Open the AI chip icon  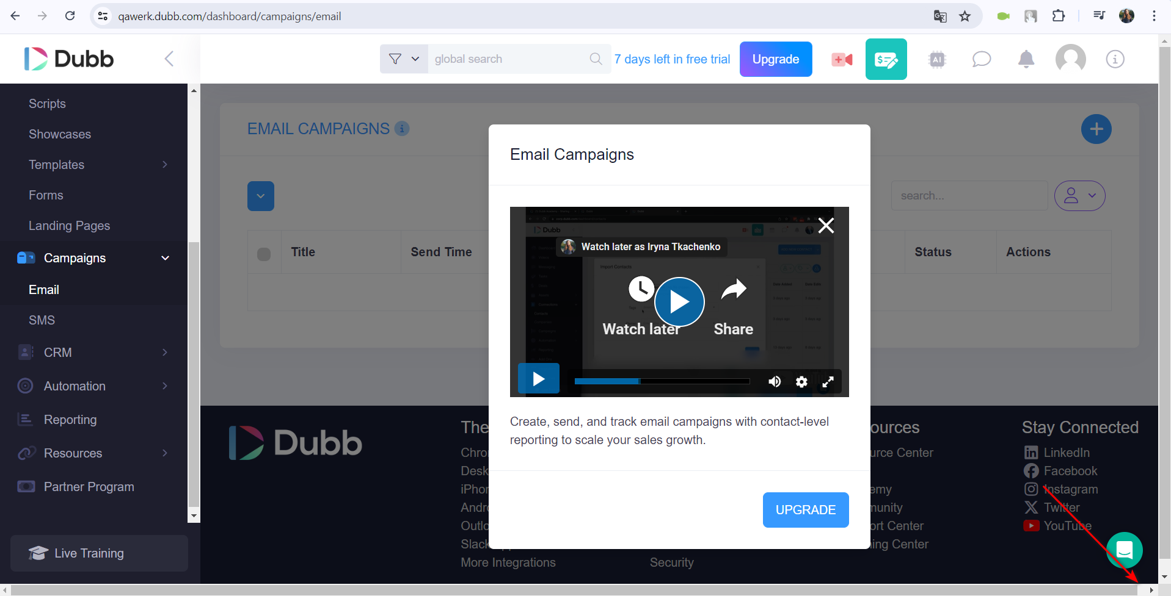(x=937, y=59)
